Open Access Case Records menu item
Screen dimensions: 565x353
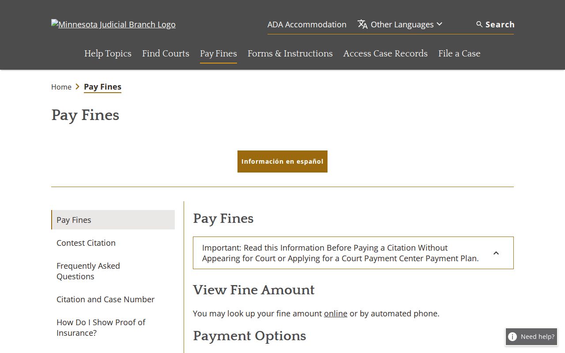pyautogui.click(x=385, y=53)
